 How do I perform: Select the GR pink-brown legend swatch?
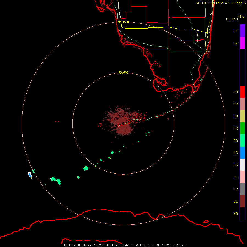coord(242,104)
